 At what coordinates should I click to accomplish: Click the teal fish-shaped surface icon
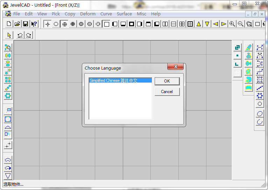coord(249,64)
